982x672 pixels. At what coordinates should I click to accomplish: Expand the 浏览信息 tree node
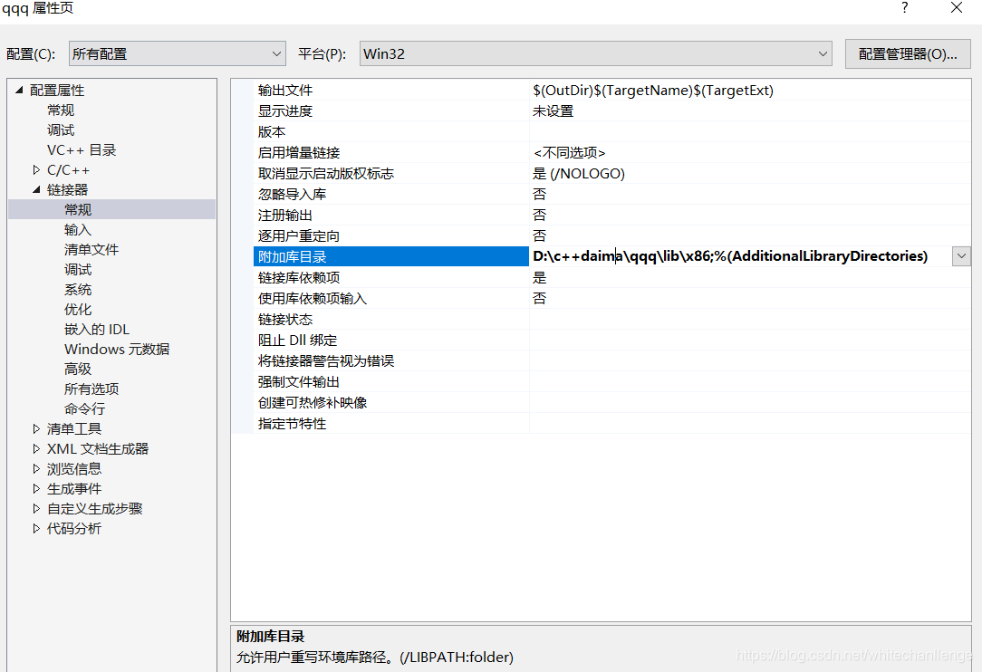click(x=36, y=468)
